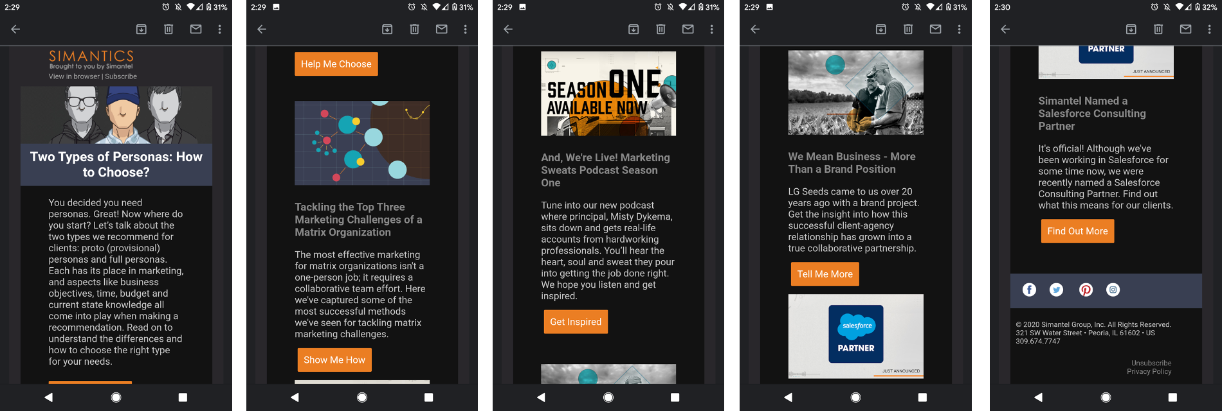
Task: Mark unread on the Tell Me More screen
Action: (x=936, y=29)
